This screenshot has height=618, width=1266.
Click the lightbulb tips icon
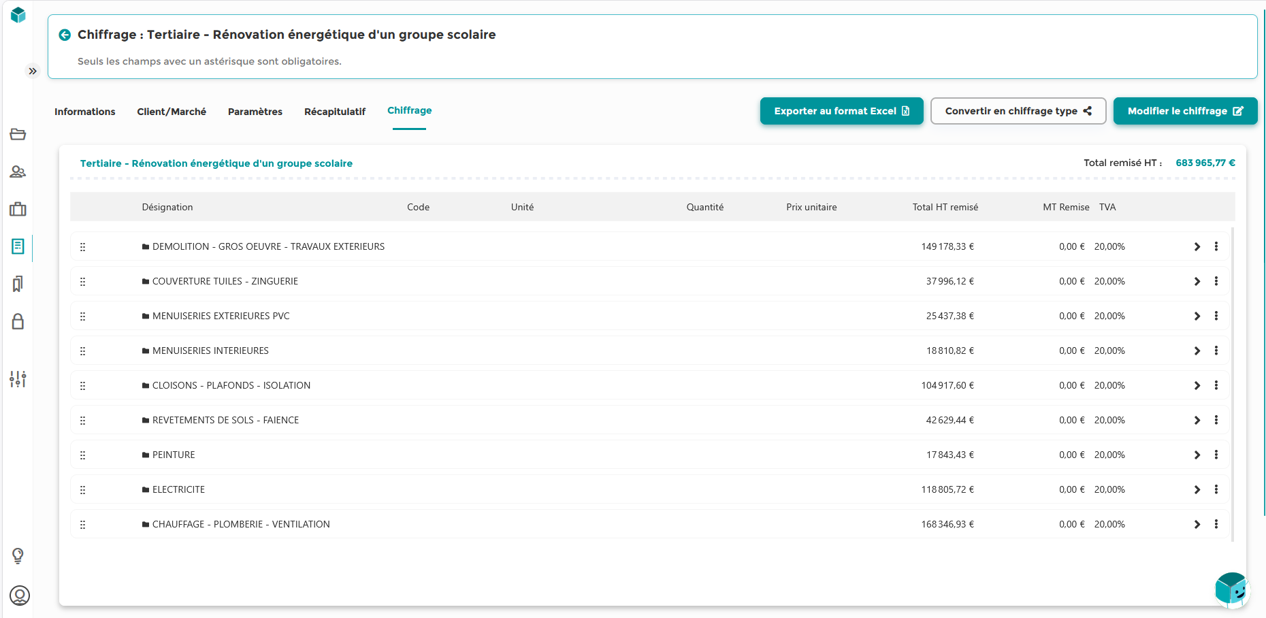(x=18, y=556)
